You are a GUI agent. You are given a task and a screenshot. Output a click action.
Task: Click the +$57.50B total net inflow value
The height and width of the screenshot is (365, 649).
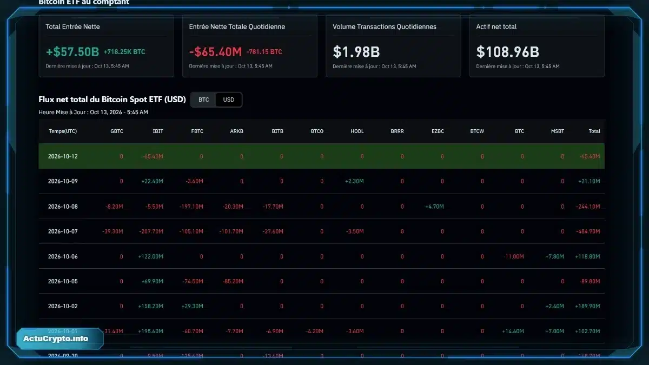[72, 52]
